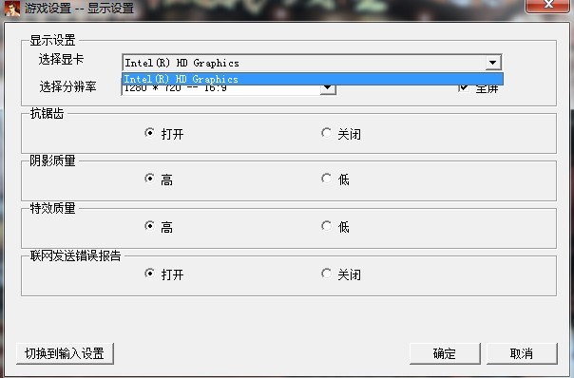Enable anti-aliasing with 打开 radio
Screen dimensions: 574x378
tap(149, 132)
